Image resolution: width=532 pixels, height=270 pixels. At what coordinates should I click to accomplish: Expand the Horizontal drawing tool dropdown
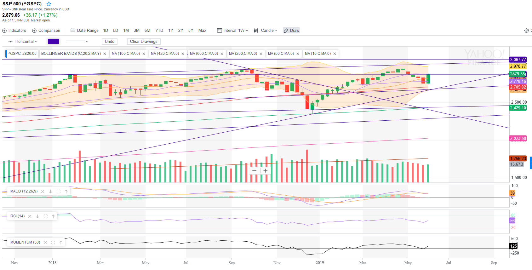click(x=23, y=42)
